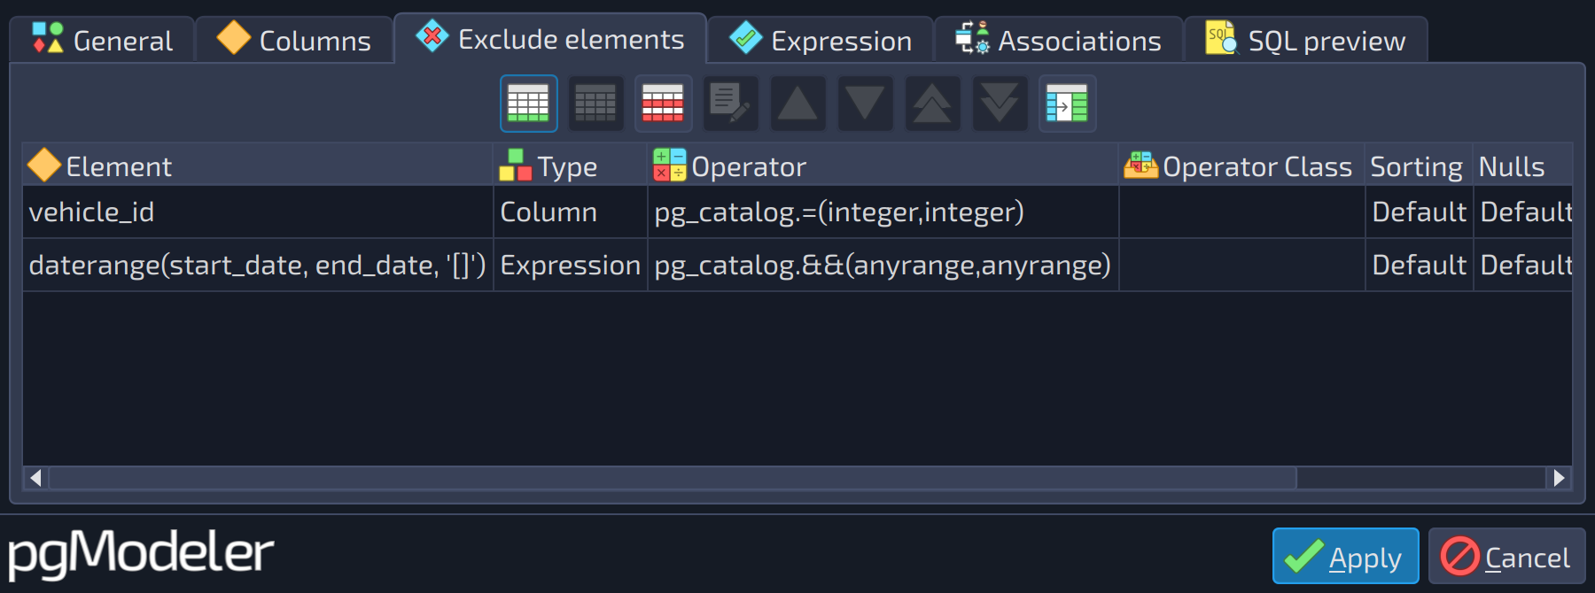This screenshot has height=593, width=1595.
Task: Move selected row up one position
Action: (x=797, y=104)
